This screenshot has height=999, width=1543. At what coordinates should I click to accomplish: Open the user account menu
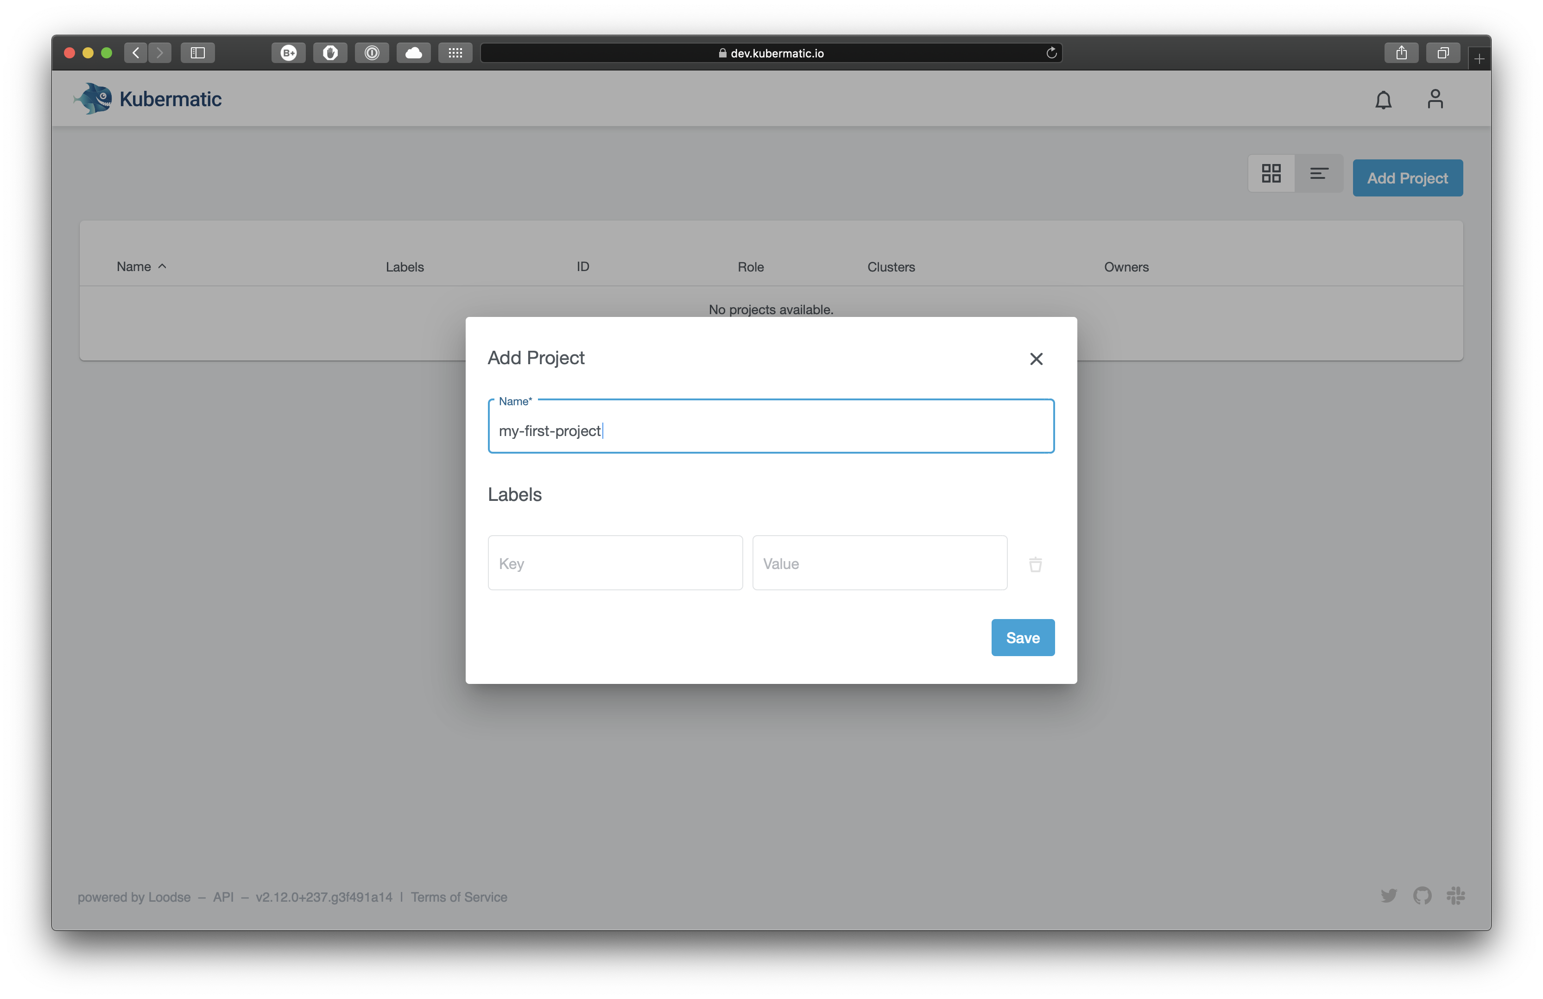coord(1435,99)
